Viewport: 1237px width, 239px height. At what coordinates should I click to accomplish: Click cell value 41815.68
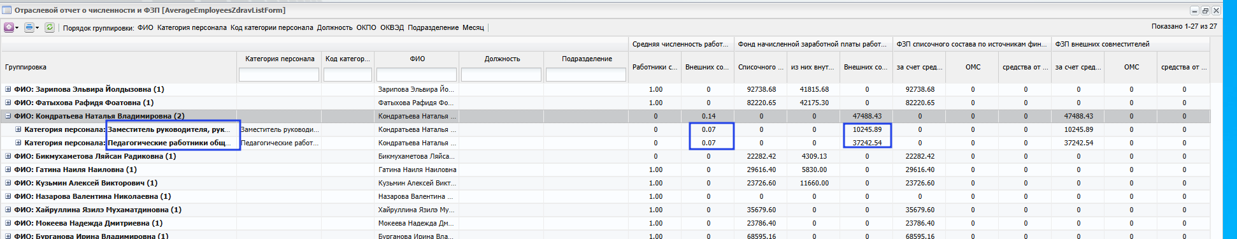pyautogui.click(x=814, y=89)
